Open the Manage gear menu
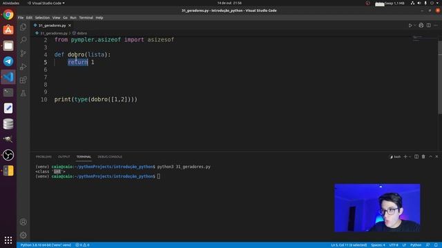442x248 pixels. pyautogui.click(x=23, y=235)
